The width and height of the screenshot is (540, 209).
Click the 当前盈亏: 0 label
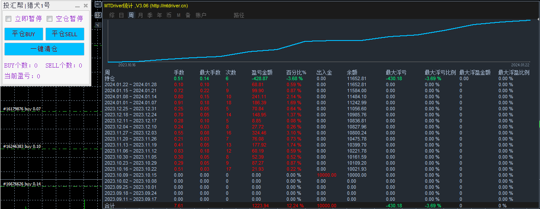pos(22,76)
